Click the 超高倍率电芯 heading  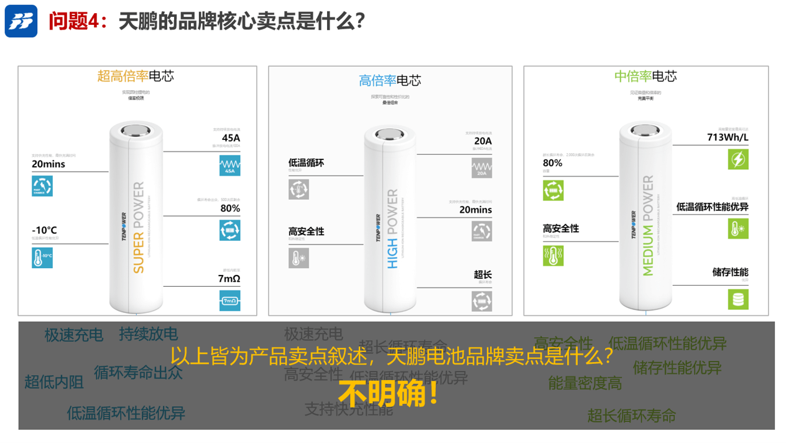[x=136, y=76]
